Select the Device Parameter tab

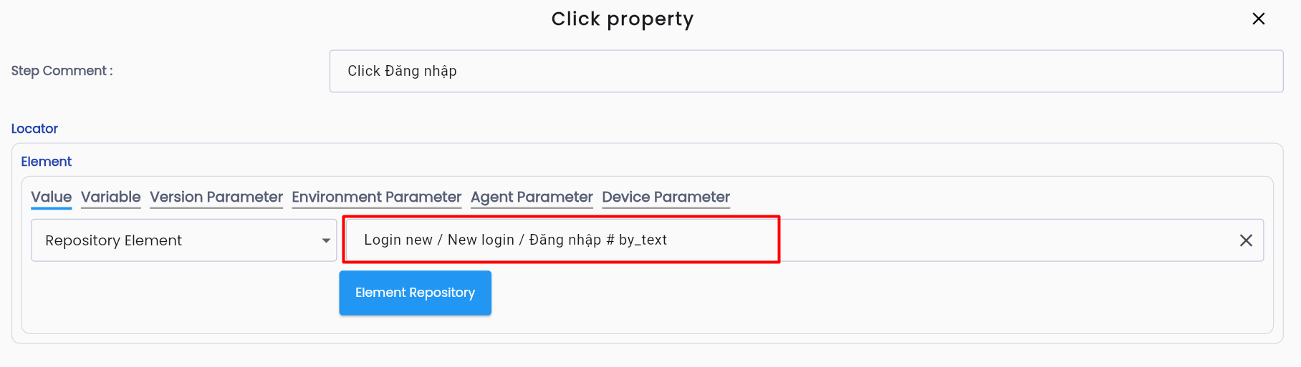pyautogui.click(x=666, y=197)
